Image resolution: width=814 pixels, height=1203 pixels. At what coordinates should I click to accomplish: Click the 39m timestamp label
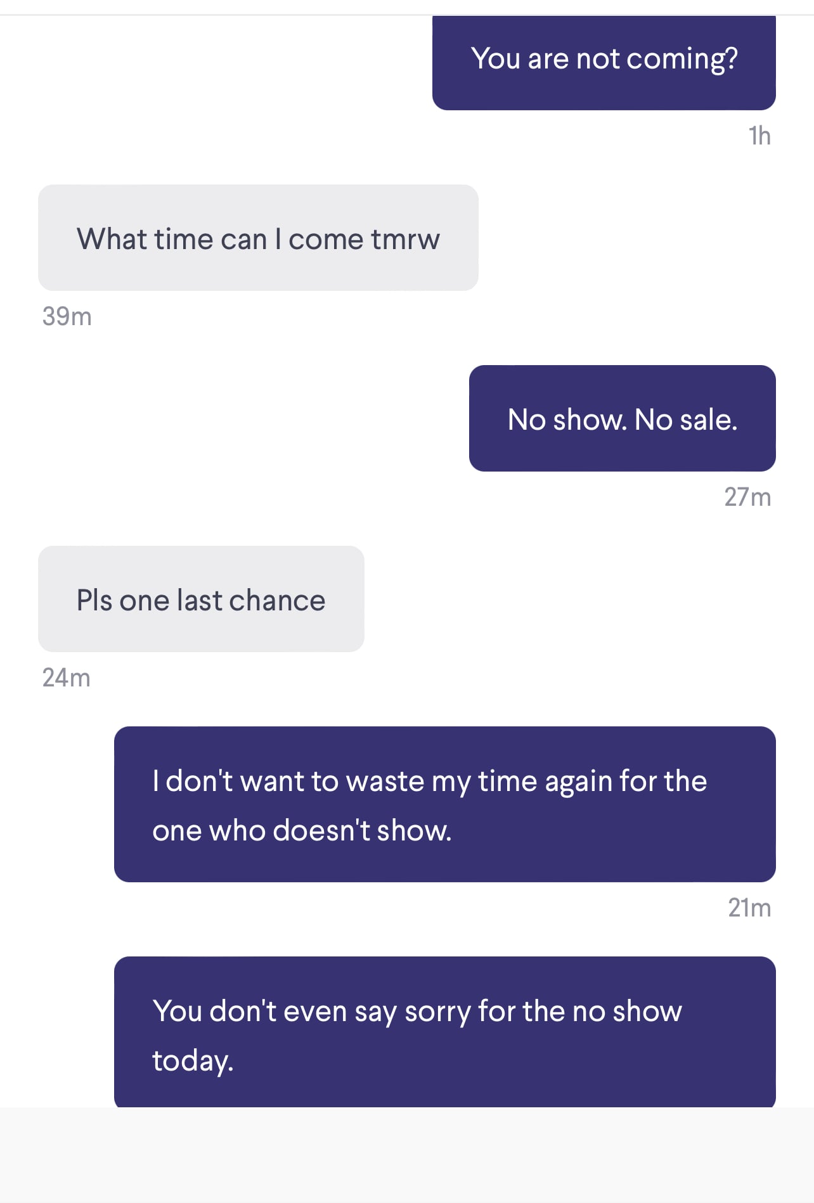67,316
